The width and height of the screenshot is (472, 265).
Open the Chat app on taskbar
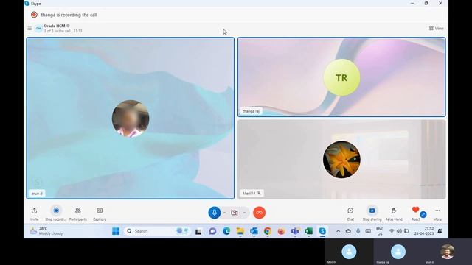213,231
